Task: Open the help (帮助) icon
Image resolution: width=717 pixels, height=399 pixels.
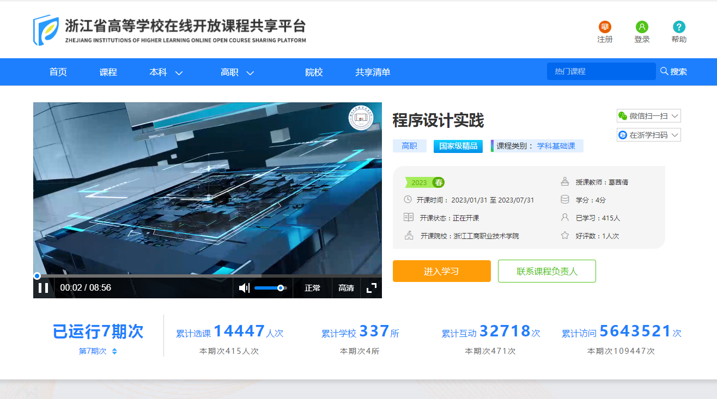Action: pos(679,27)
